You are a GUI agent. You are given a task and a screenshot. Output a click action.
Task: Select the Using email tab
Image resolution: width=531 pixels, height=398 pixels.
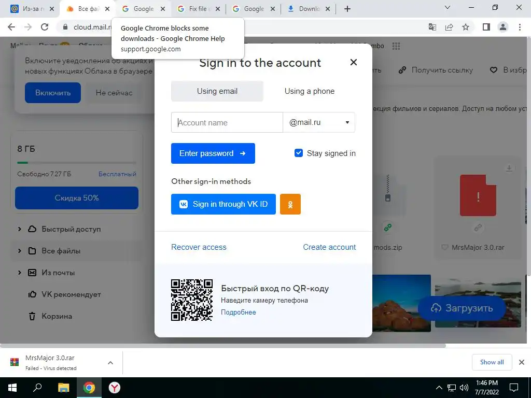click(217, 91)
